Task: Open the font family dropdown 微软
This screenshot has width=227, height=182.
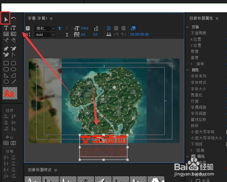Action: point(44,28)
